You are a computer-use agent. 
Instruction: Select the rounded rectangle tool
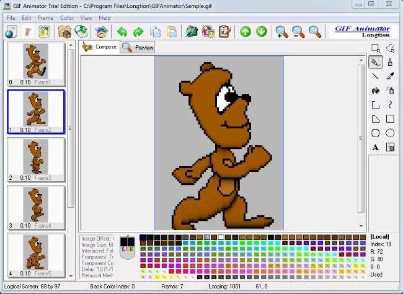(376, 133)
